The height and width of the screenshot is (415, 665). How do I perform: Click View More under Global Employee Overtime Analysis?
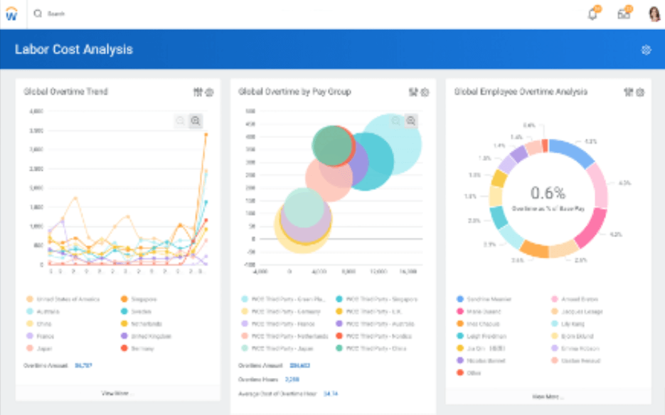(548, 396)
